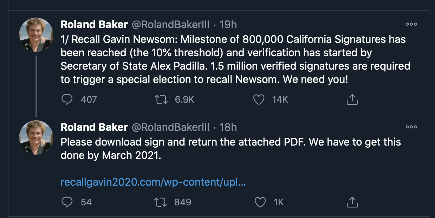This screenshot has height=218, width=435.
Task: Open more options on the 19h tweet
Action: click(411, 24)
